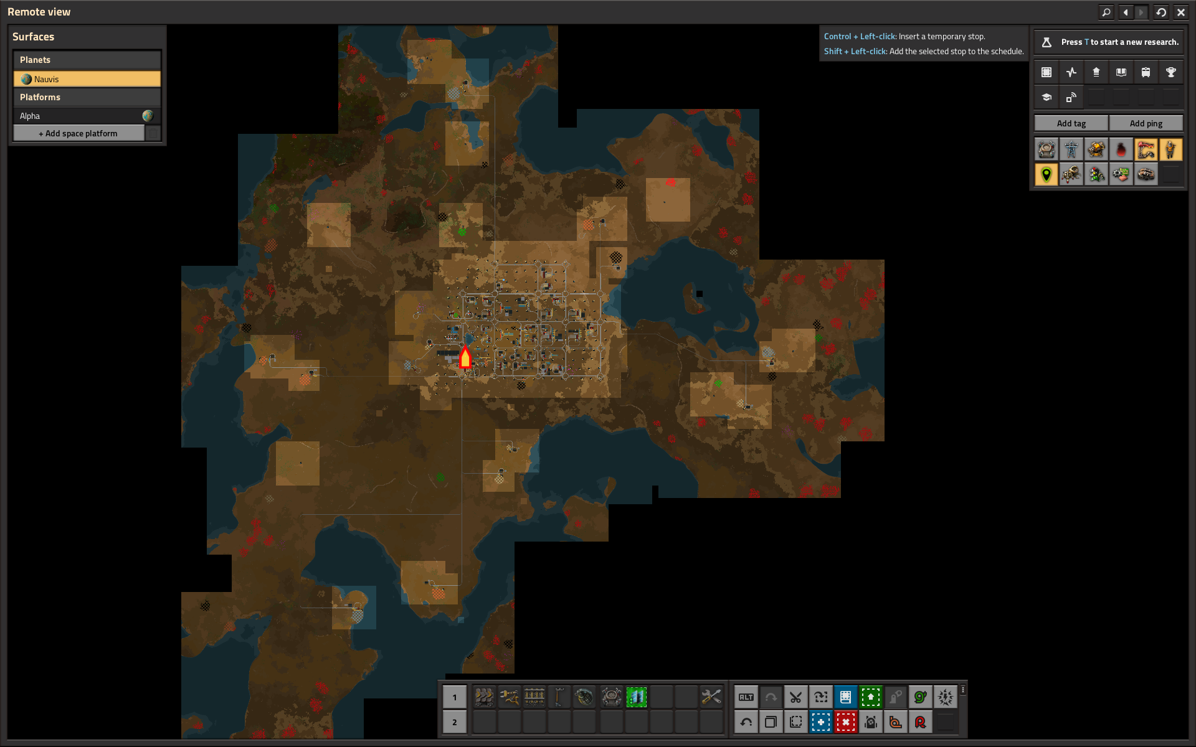This screenshot has width=1196, height=747.
Task: Click the redo arrow shortcut
Action: [771, 697]
